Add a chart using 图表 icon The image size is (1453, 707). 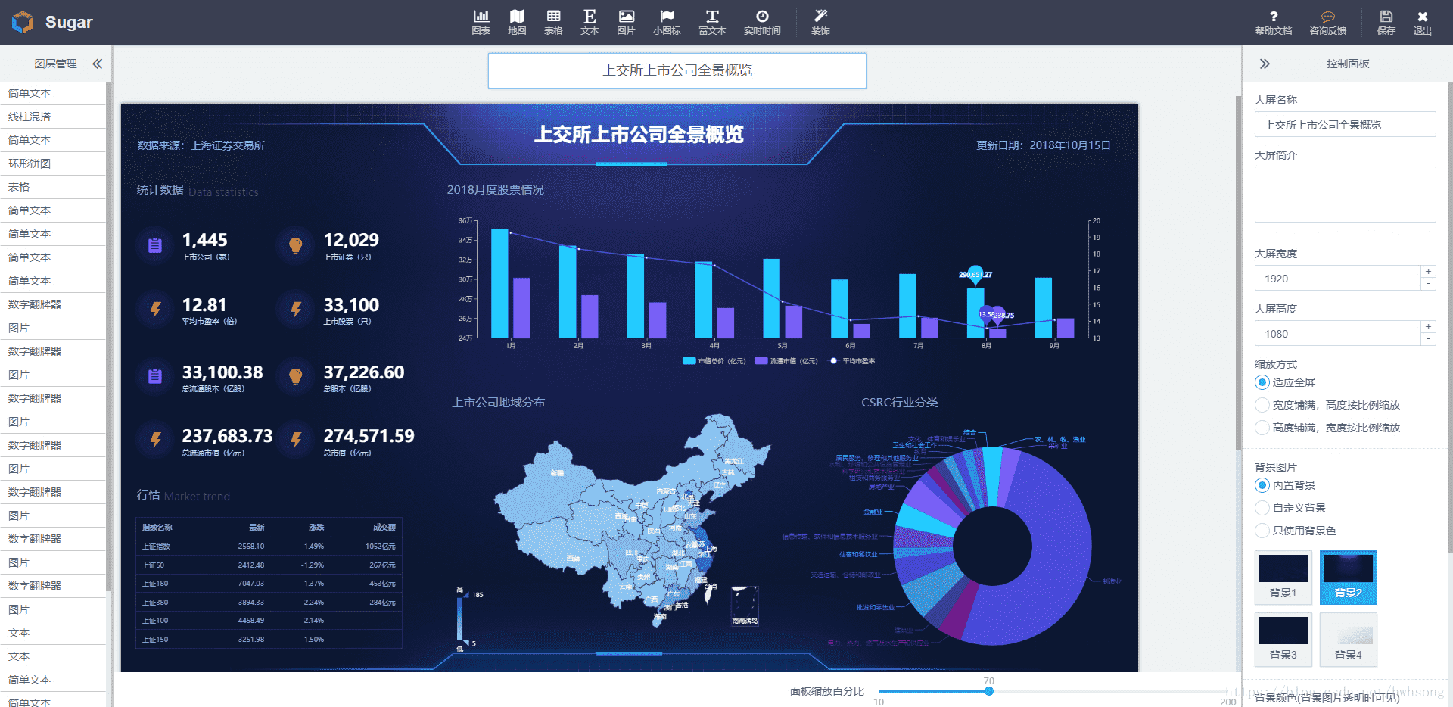pyautogui.click(x=481, y=22)
